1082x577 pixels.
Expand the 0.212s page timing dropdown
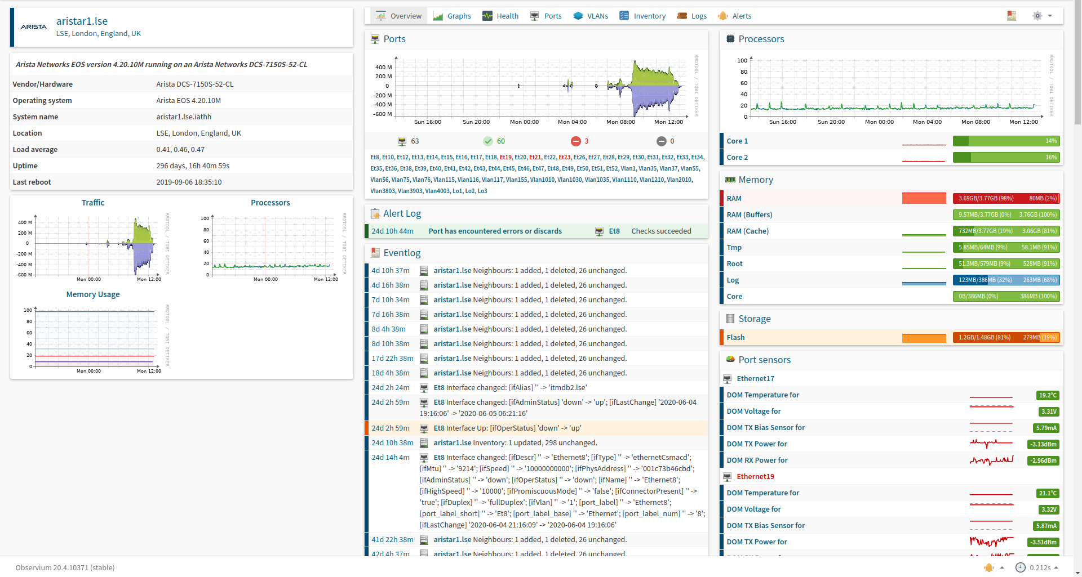(1037, 567)
